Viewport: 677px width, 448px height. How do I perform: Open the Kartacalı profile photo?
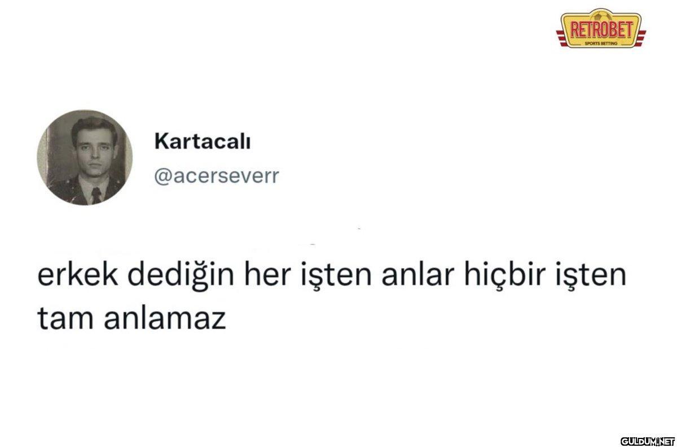coord(85,157)
